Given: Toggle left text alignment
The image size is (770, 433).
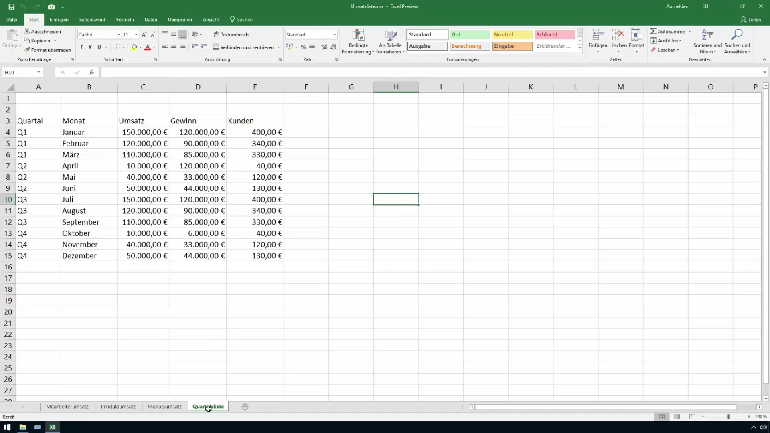Looking at the screenshot, I should pos(165,47).
